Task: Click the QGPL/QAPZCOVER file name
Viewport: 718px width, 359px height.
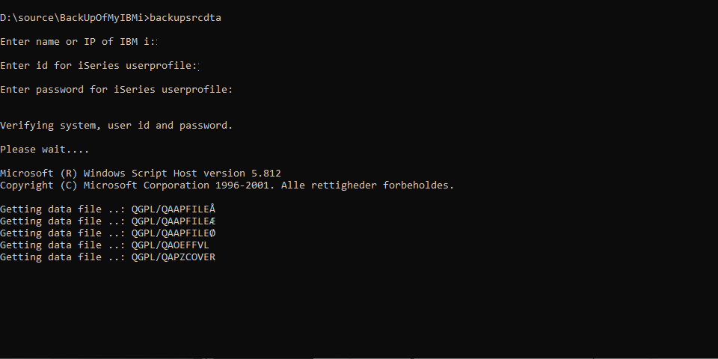Action: click(173, 257)
